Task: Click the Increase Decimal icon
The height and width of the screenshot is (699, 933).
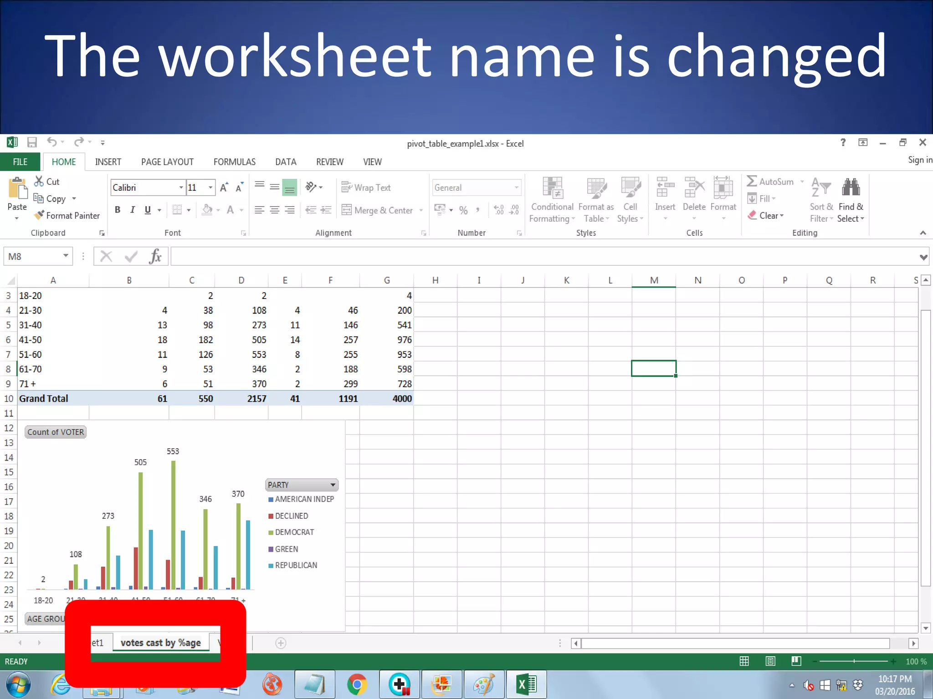Action: click(499, 210)
